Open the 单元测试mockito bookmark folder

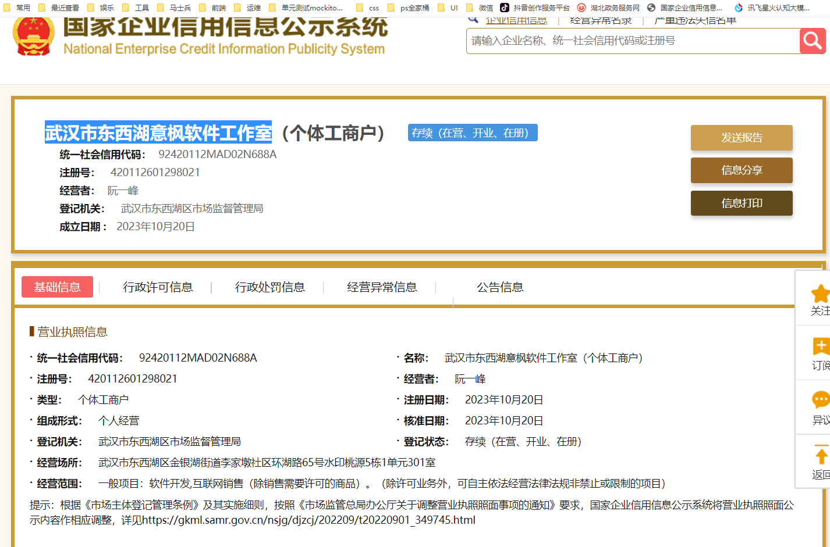click(306, 8)
